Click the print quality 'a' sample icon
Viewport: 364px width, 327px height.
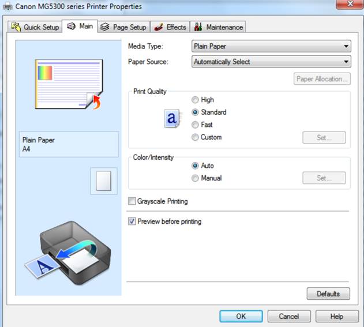(x=172, y=118)
